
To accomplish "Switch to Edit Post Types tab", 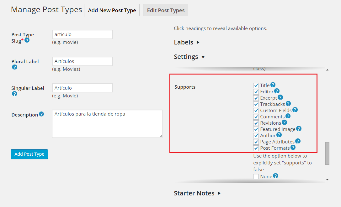I will click(166, 10).
